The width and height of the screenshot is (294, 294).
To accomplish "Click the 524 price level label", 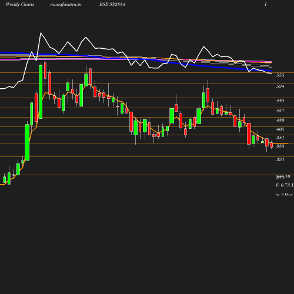I will [x=280, y=86].
